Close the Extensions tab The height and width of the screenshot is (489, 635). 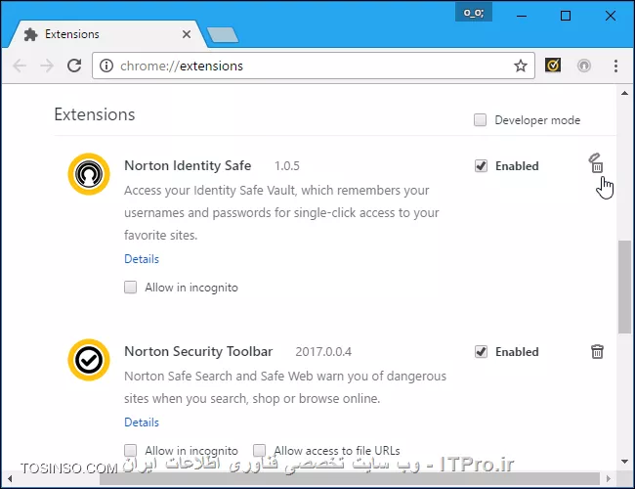click(187, 34)
